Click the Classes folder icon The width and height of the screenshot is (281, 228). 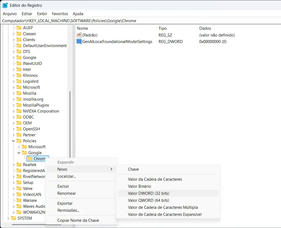[19, 34]
